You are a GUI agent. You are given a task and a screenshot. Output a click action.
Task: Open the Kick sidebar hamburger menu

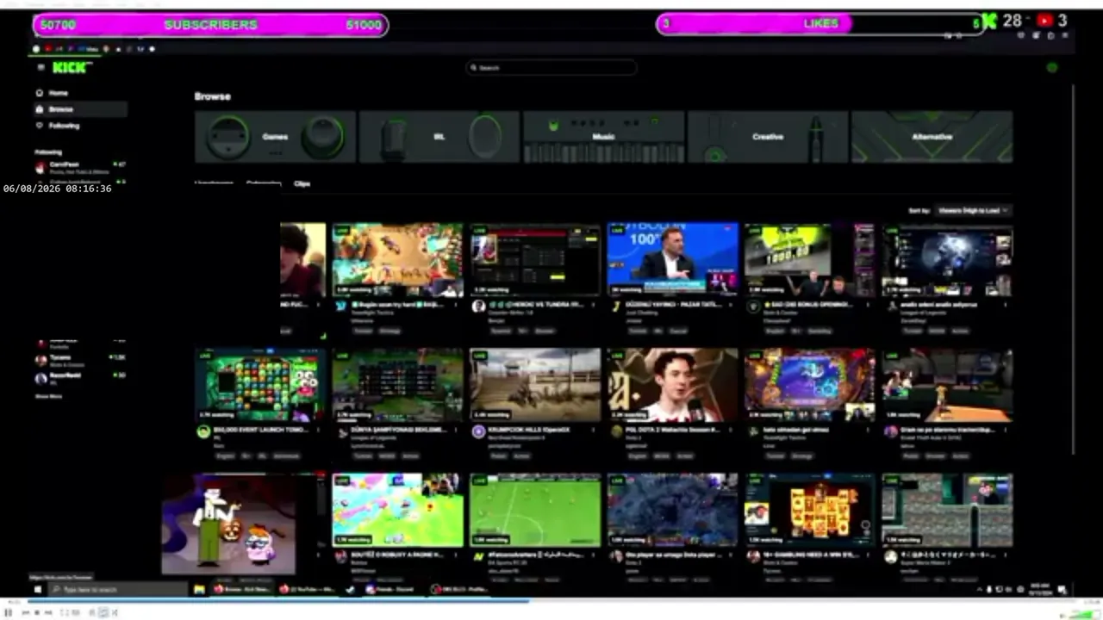tap(40, 67)
